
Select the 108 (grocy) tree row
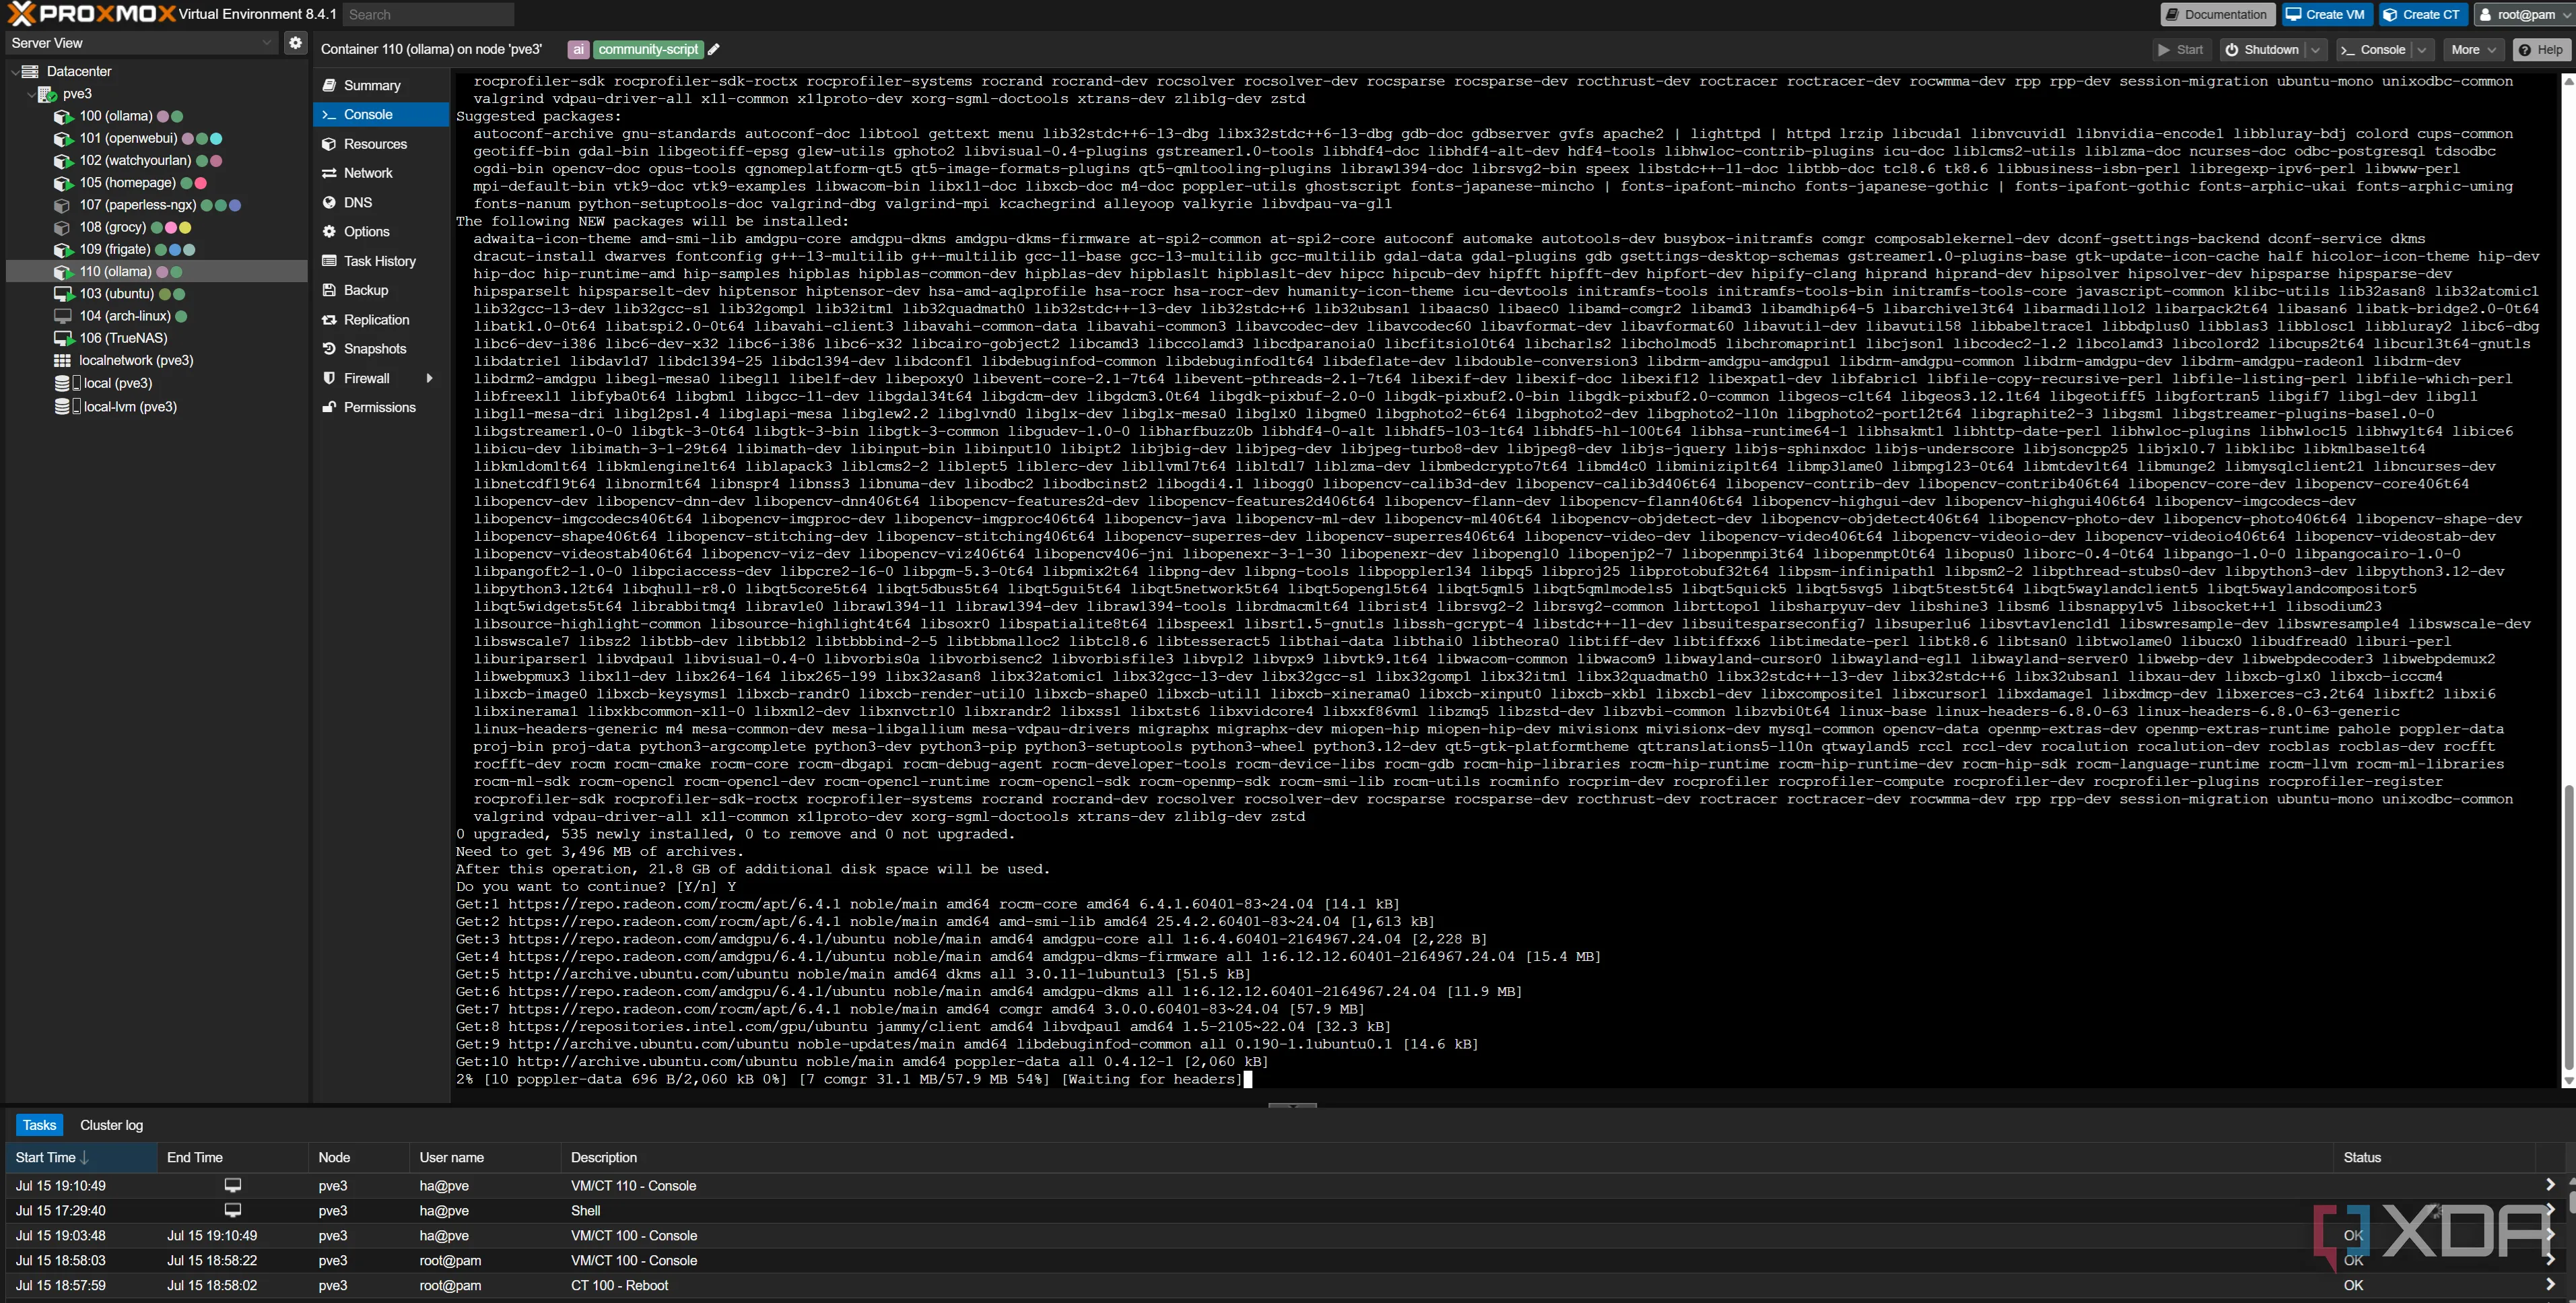(157, 227)
